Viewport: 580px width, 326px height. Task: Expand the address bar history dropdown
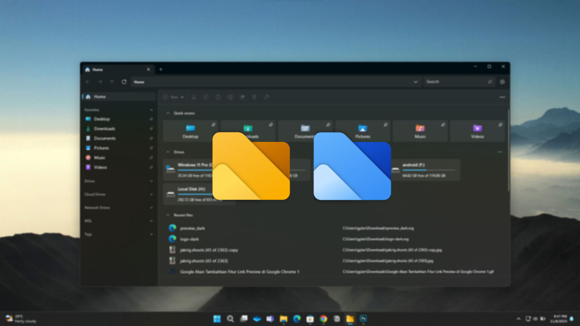pos(415,82)
